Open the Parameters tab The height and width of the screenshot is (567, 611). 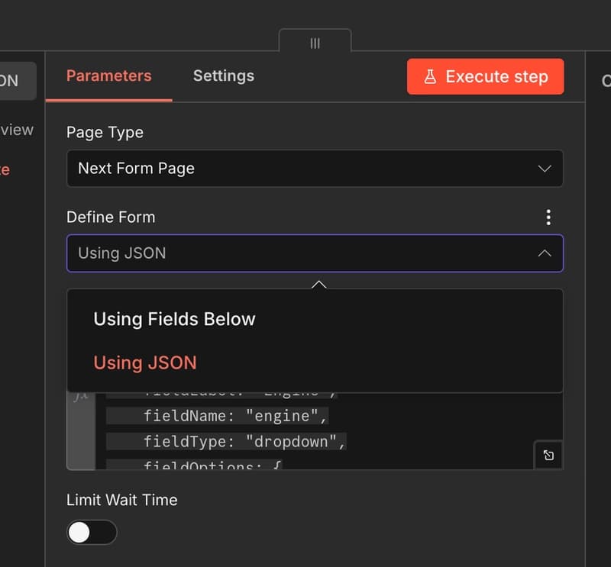(108, 76)
